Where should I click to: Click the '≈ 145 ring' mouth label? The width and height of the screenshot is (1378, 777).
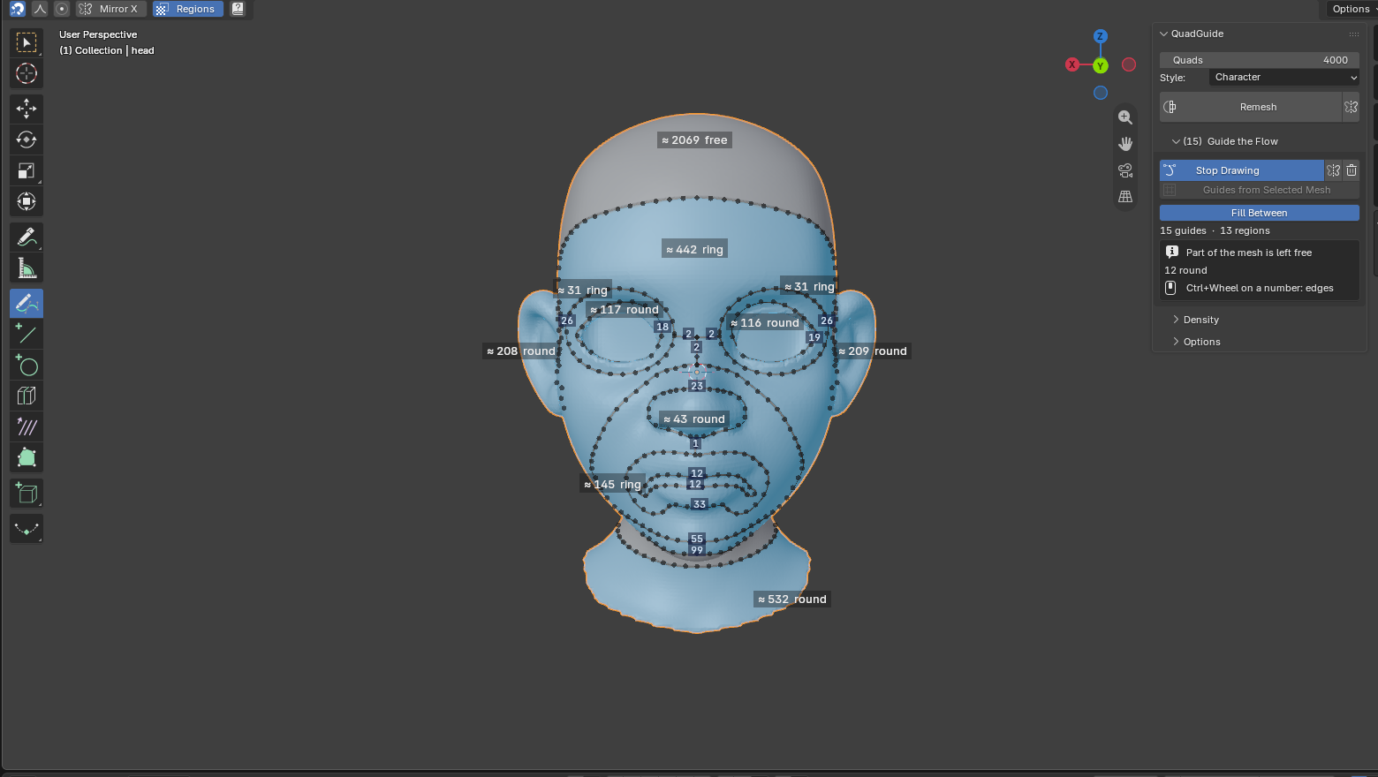[612, 485]
